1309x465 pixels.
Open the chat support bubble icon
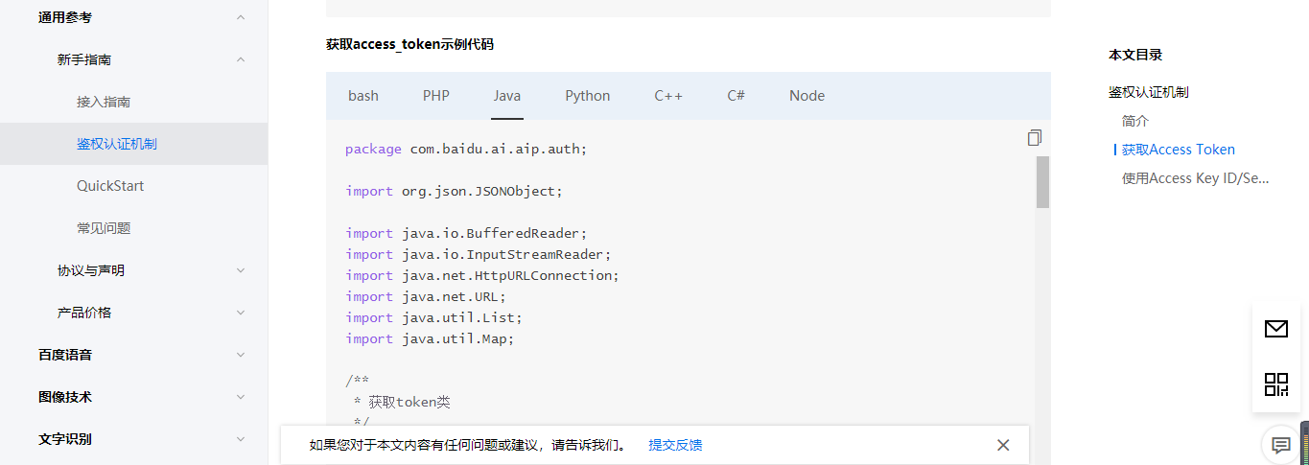pyautogui.click(x=1280, y=445)
